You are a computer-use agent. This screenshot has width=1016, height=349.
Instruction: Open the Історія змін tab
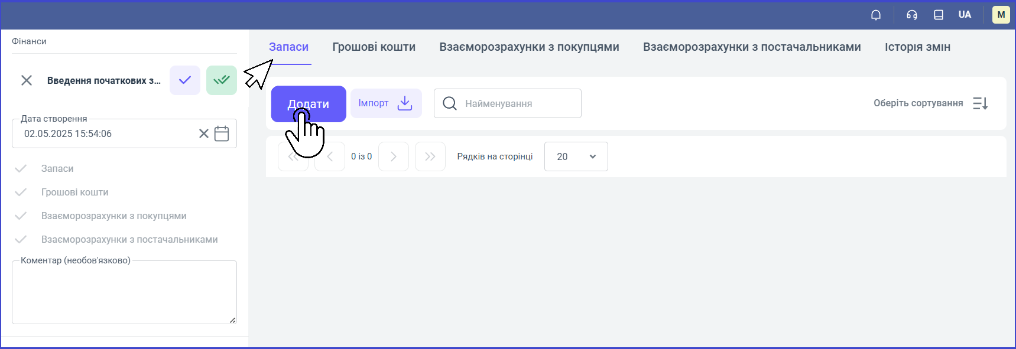coord(917,47)
